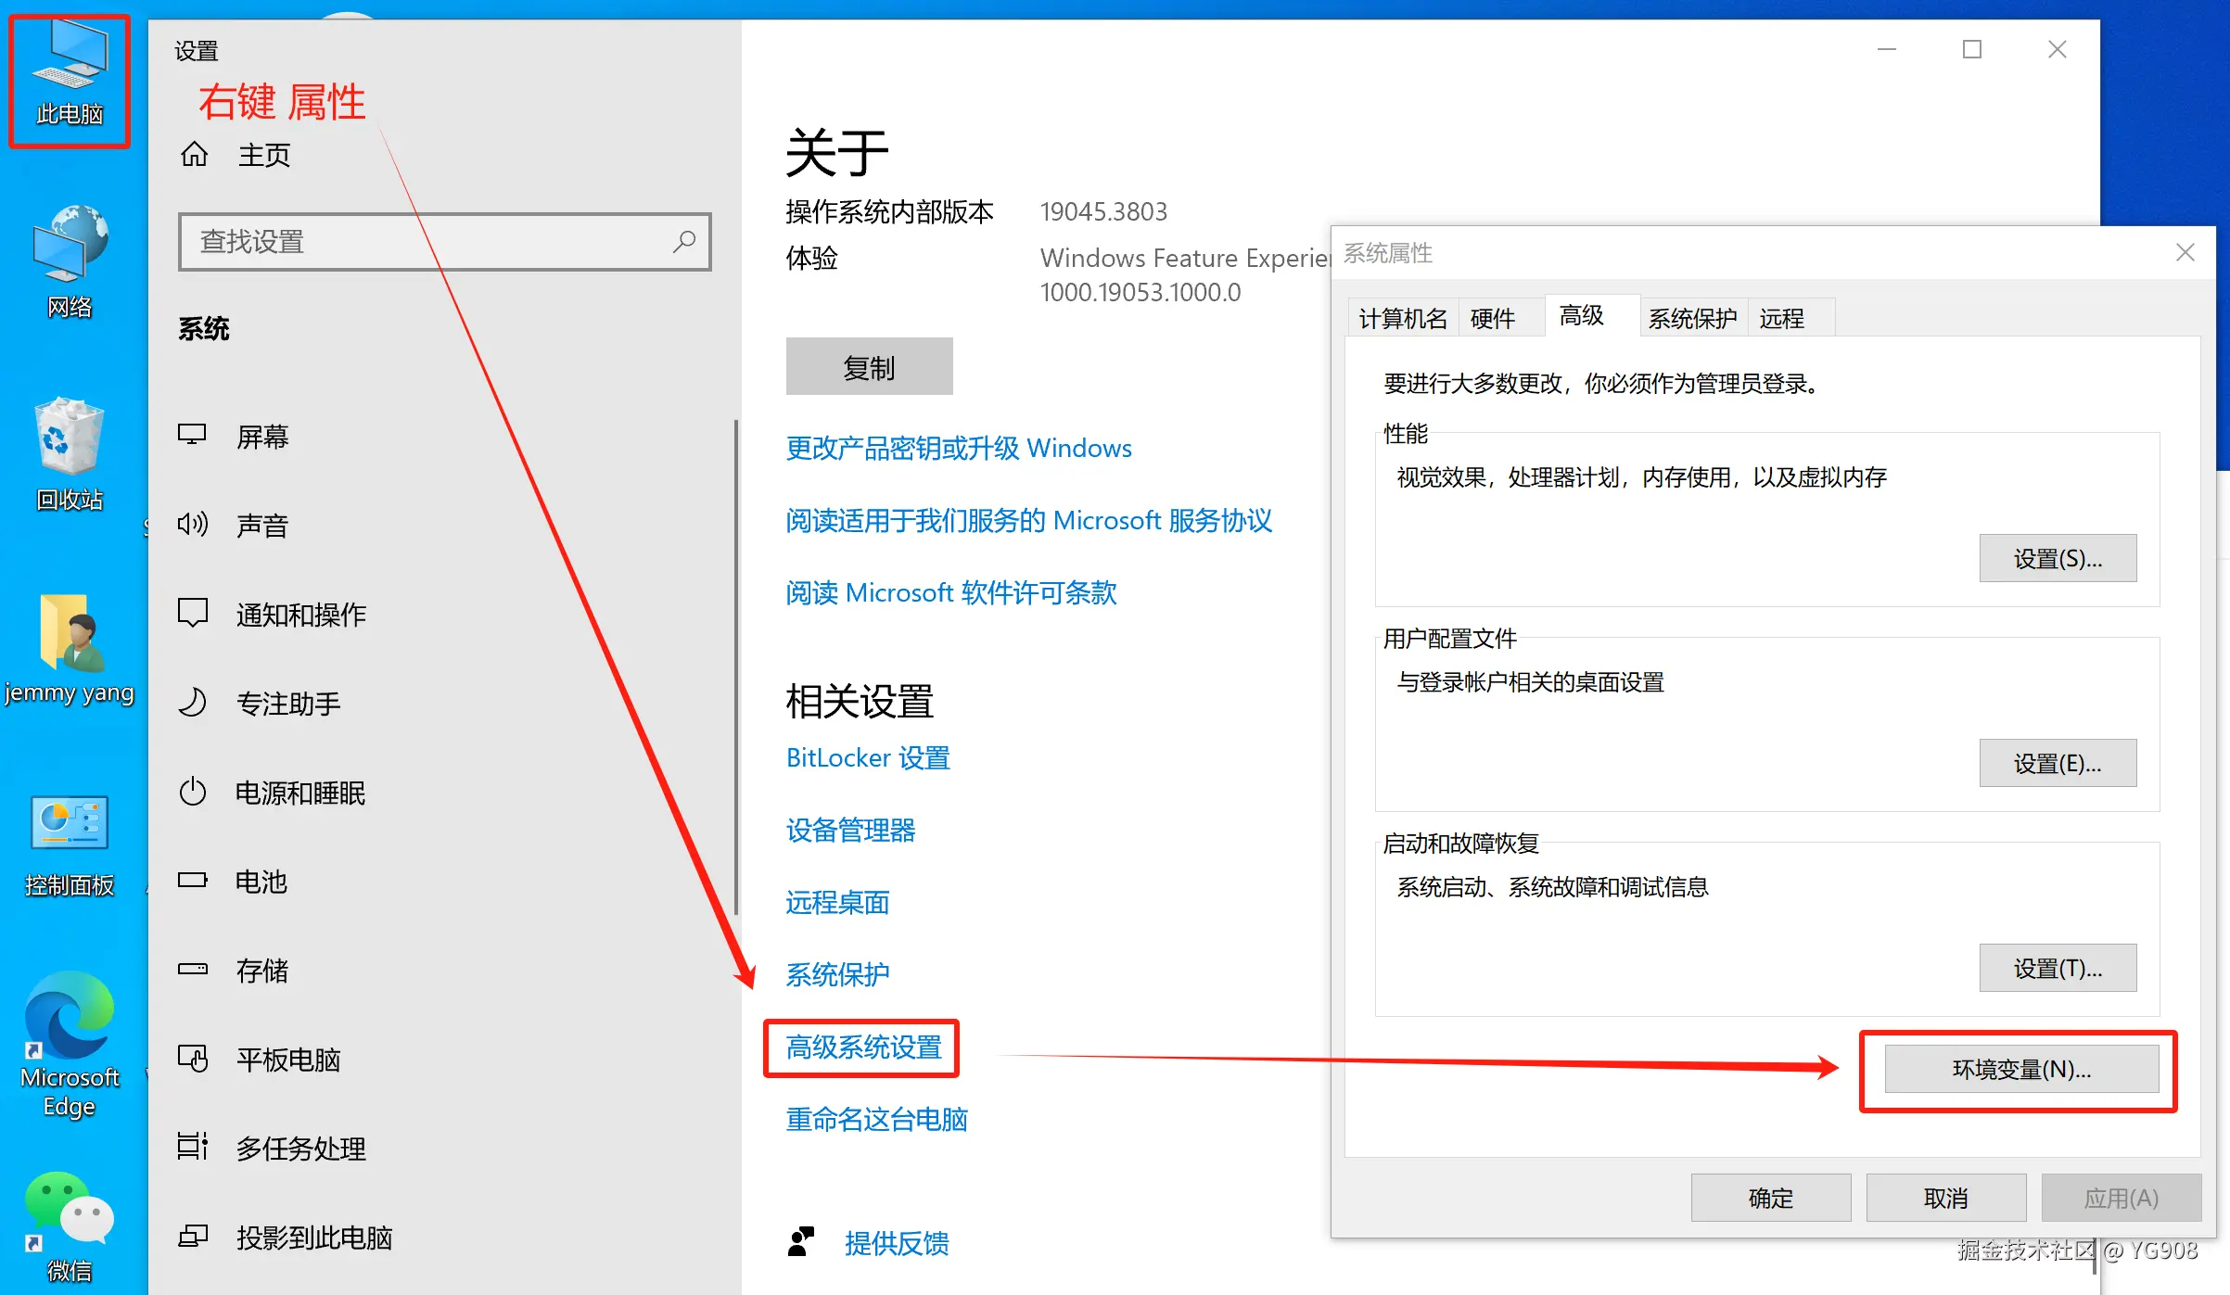Open the 控制面板 desktop icon
Viewport: 2230px width, 1295px height.
(70, 823)
